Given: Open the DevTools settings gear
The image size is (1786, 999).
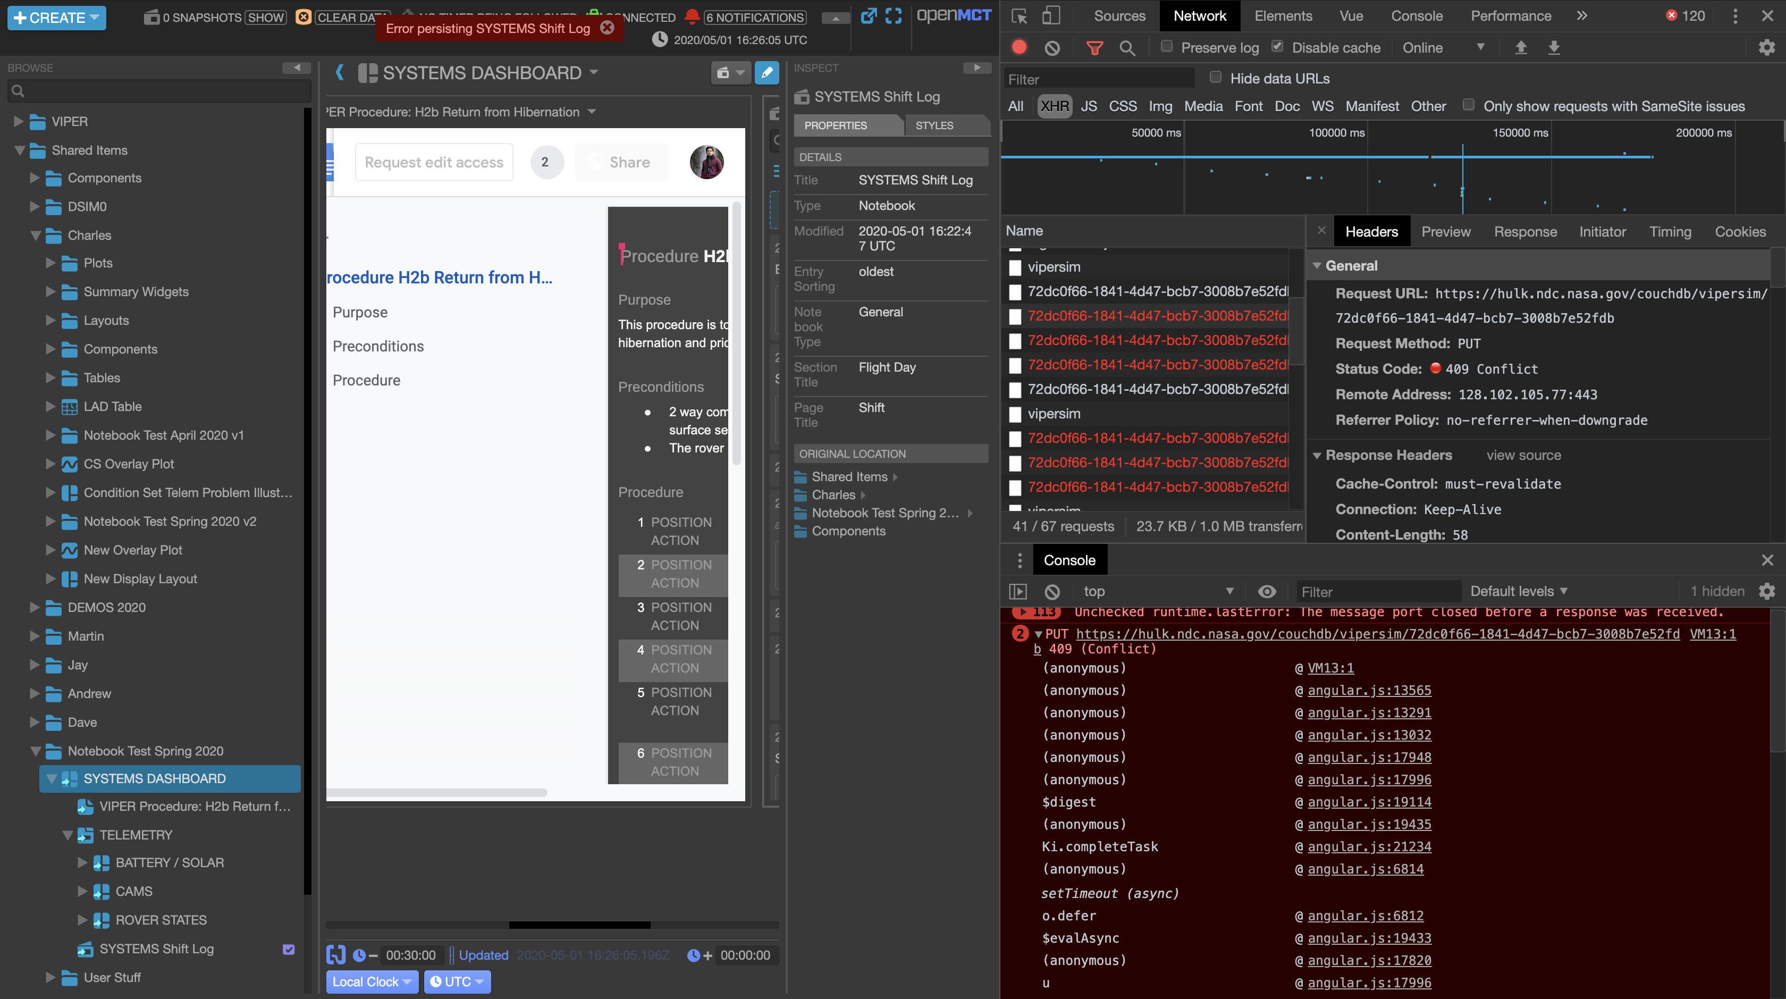Looking at the screenshot, I should pyautogui.click(x=1766, y=47).
